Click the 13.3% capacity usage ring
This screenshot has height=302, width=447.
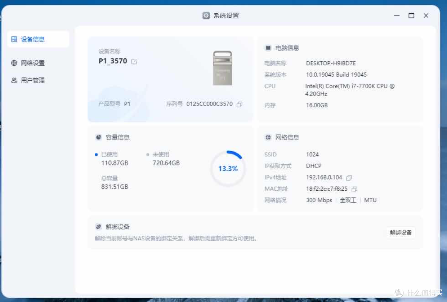pyautogui.click(x=228, y=169)
